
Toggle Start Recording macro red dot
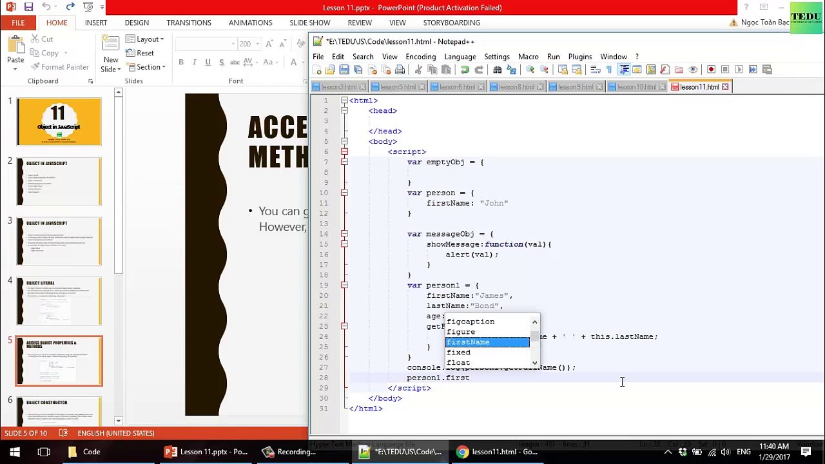pyautogui.click(x=711, y=70)
